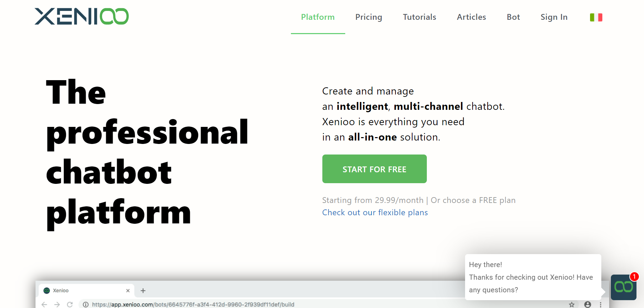Click the 'Starting from 29.99/month' text
Image resolution: width=644 pixels, height=308 pixels.
coord(373,200)
